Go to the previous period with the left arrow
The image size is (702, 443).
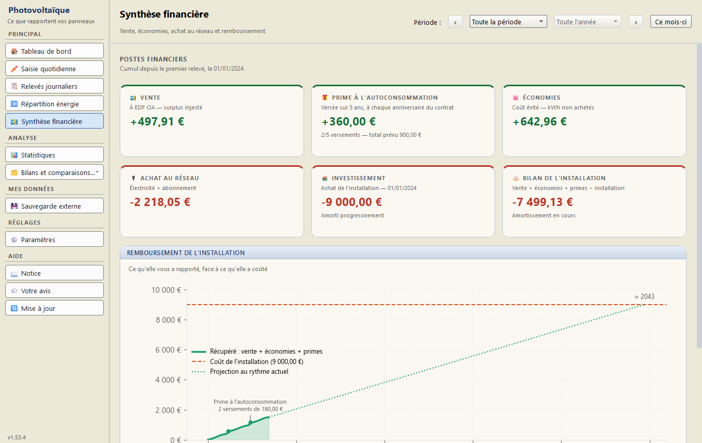(455, 22)
